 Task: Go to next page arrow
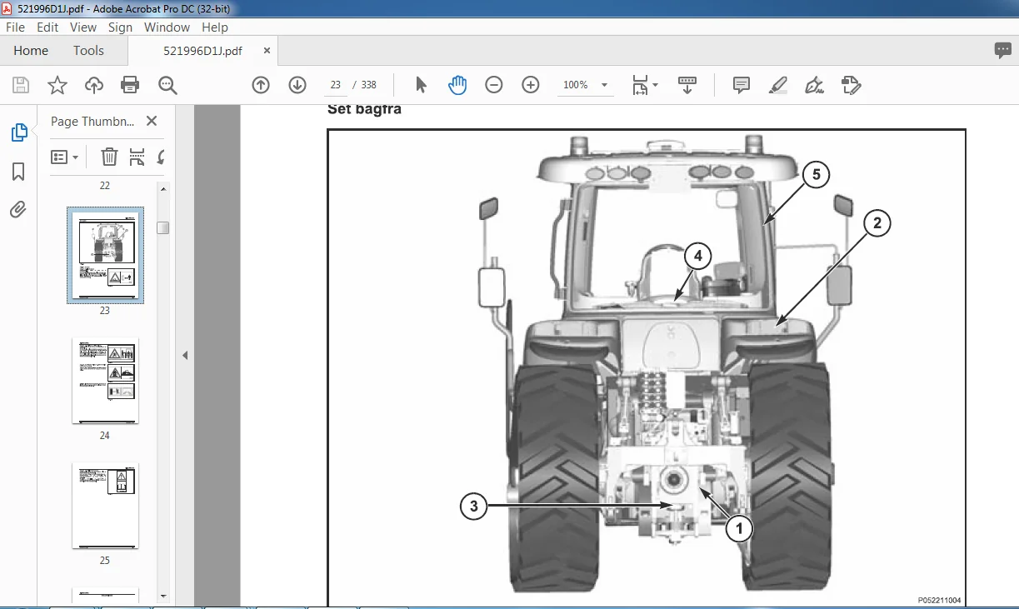(x=297, y=85)
